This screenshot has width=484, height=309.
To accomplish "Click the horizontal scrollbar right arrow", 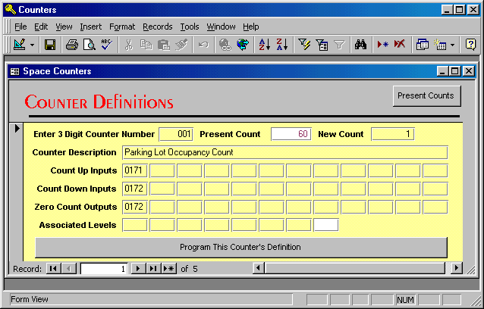I will pyautogui.click(x=456, y=268).
